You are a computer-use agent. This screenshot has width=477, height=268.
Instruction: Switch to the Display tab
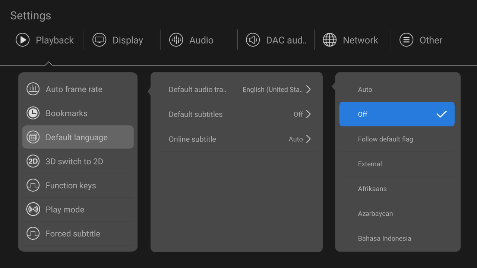click(x=122, y=40)
